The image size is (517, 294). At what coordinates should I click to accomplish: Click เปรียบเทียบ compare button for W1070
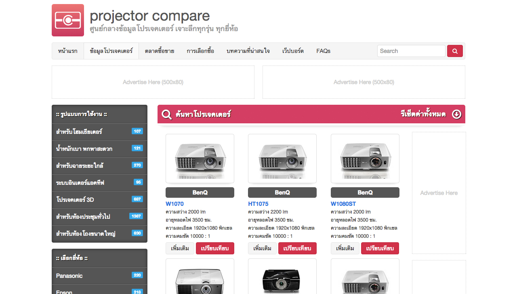pyautogui.click(x=215, y=248)
